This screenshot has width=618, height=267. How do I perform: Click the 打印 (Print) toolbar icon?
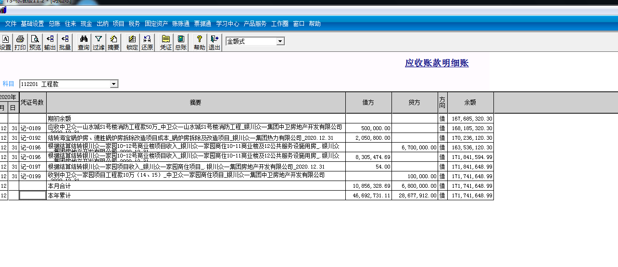pos(20,43)
